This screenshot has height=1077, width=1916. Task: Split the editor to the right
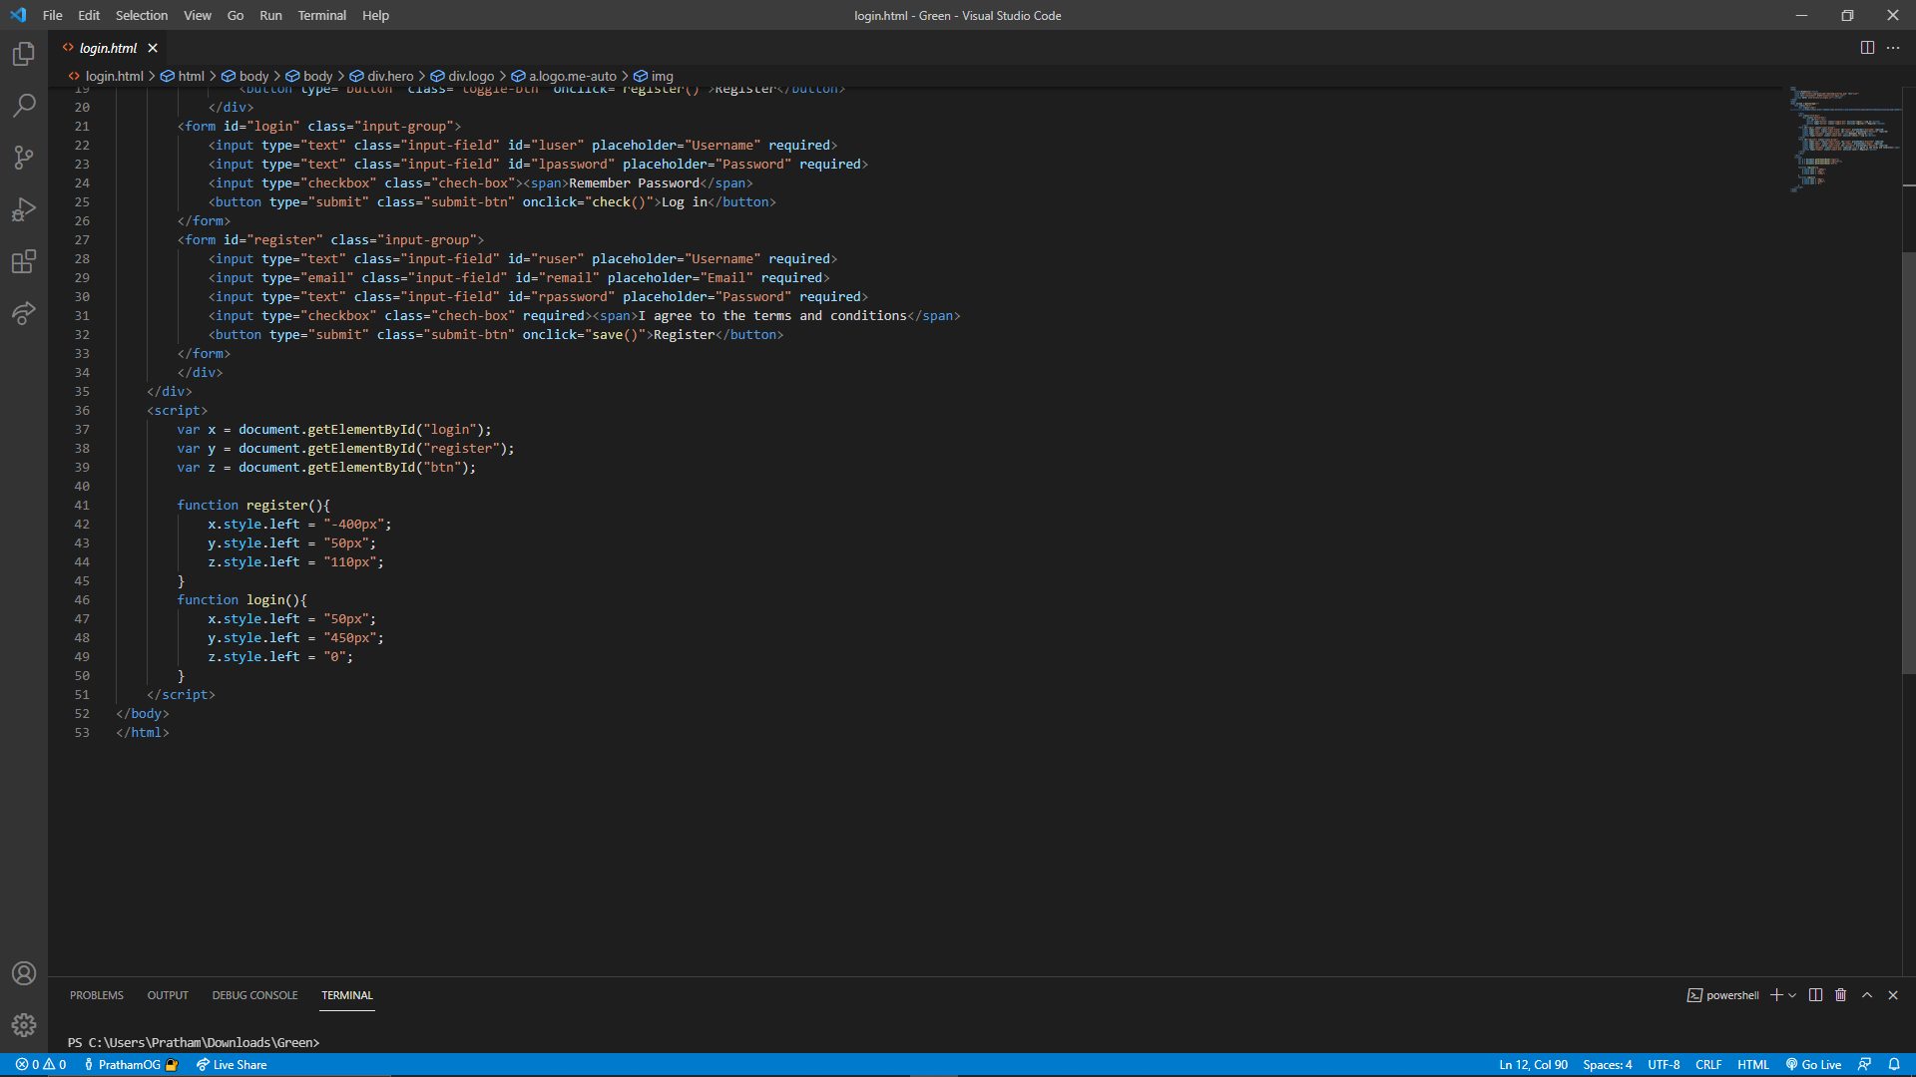[x=1867, y=48]
